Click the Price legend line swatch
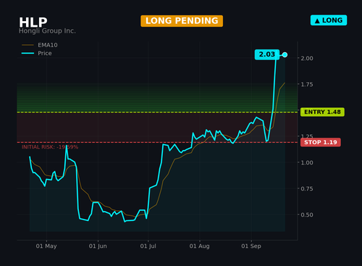This screenshot has height=266, width=362. pyautogui.click(x=28, y=53)
